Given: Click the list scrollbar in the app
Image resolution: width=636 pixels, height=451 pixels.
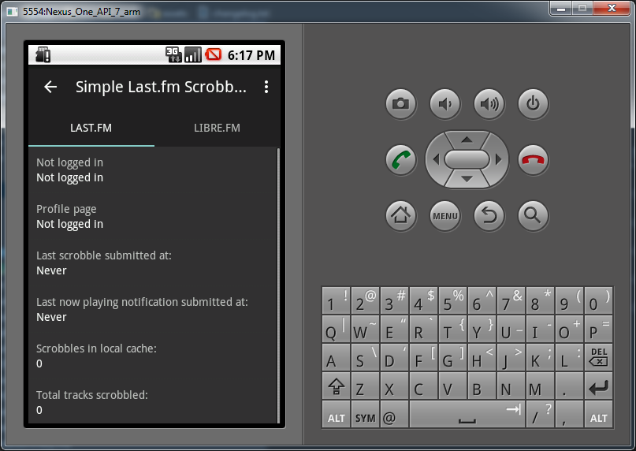Looking at the screenshot, I should [278, 285].
